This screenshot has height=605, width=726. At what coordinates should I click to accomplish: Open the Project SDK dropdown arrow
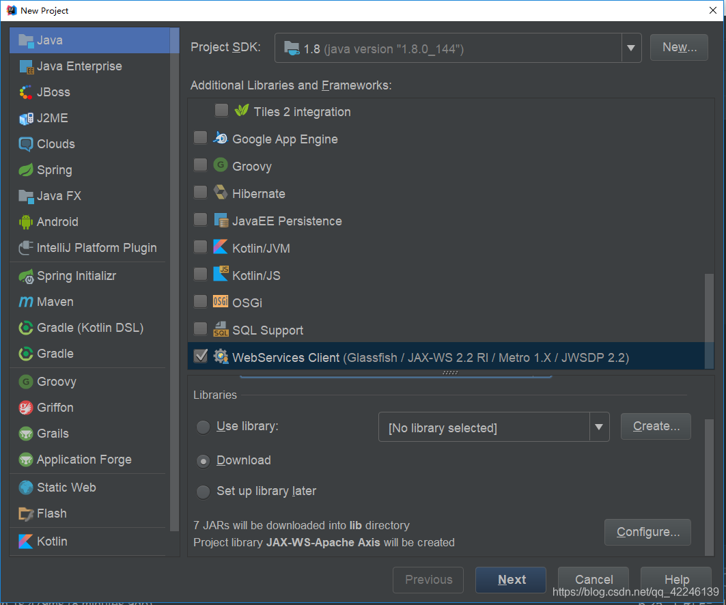(631, 48)
